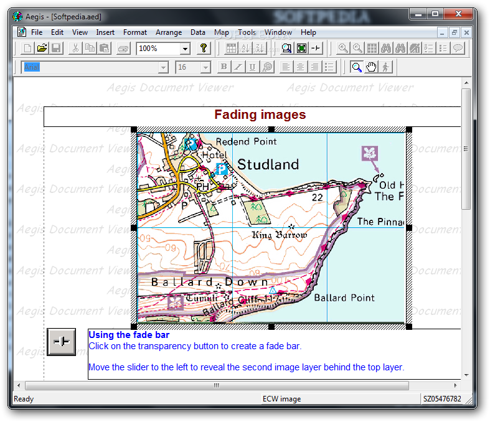Expand the font size 16 dropdown
This screenshot has width=490, height=422.
click(x=205, y=67)
